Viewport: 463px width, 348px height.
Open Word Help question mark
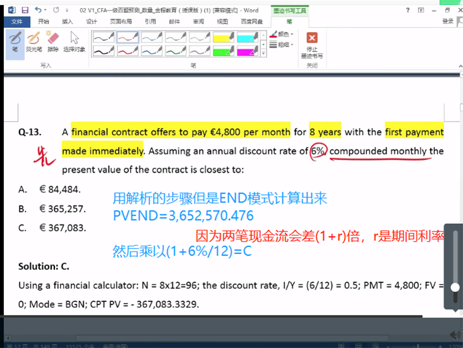(408, 10)
